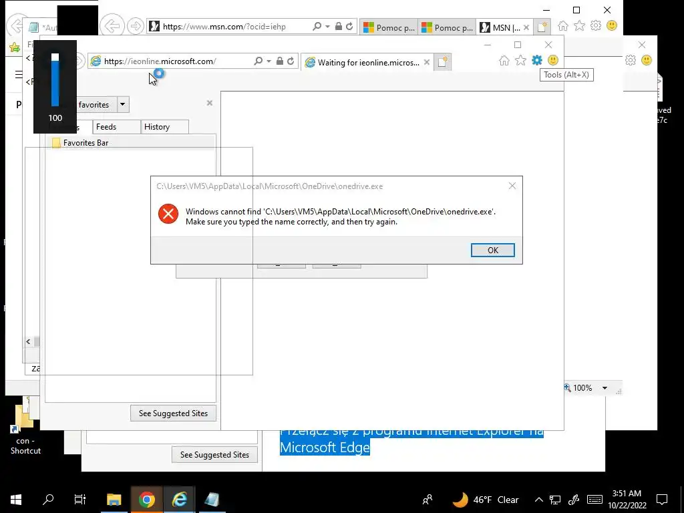This screenshot has height=513, width=684.
Task: Open taskbar Search
Action: point(48,500)
